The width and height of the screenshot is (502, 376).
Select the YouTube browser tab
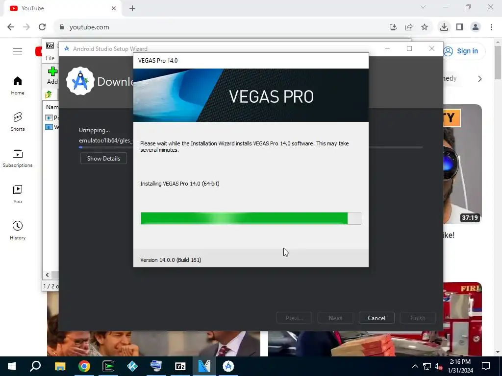click(62, 8)
